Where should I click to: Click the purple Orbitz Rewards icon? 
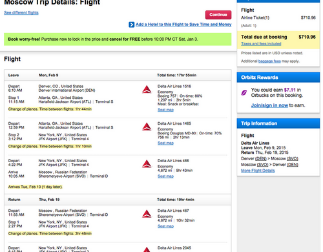pyautogui.click(x=244, y=93)
